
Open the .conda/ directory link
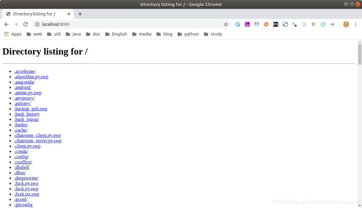pos(21,151)
